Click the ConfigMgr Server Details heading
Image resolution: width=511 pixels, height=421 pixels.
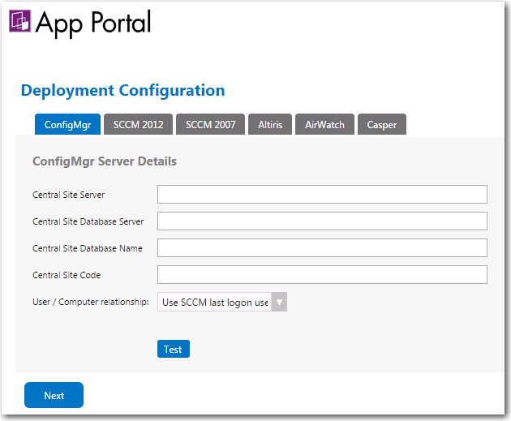[x=105, y=161]
